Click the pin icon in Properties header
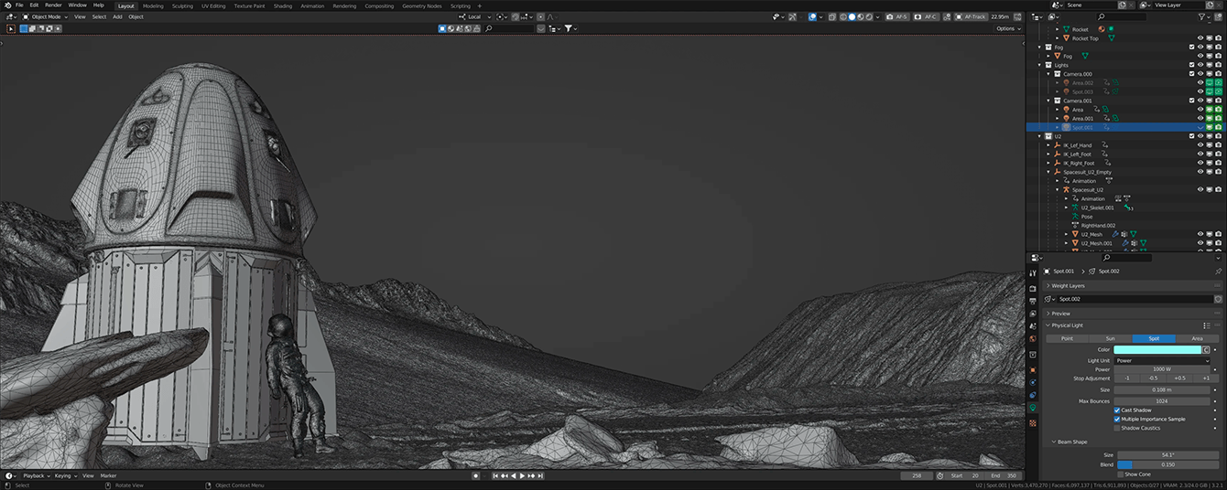This screenshot has height=490, width=1227. [1218, 272]
